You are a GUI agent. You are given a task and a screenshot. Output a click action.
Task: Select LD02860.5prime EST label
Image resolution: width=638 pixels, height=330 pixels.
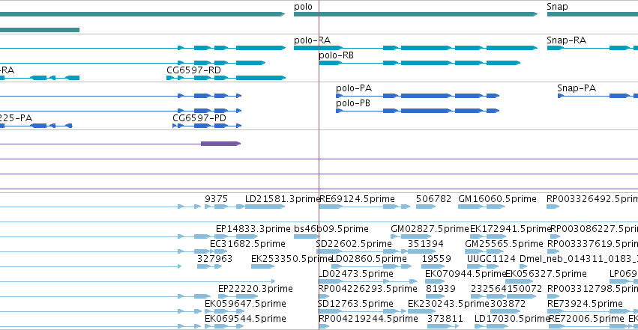point(370,259)
